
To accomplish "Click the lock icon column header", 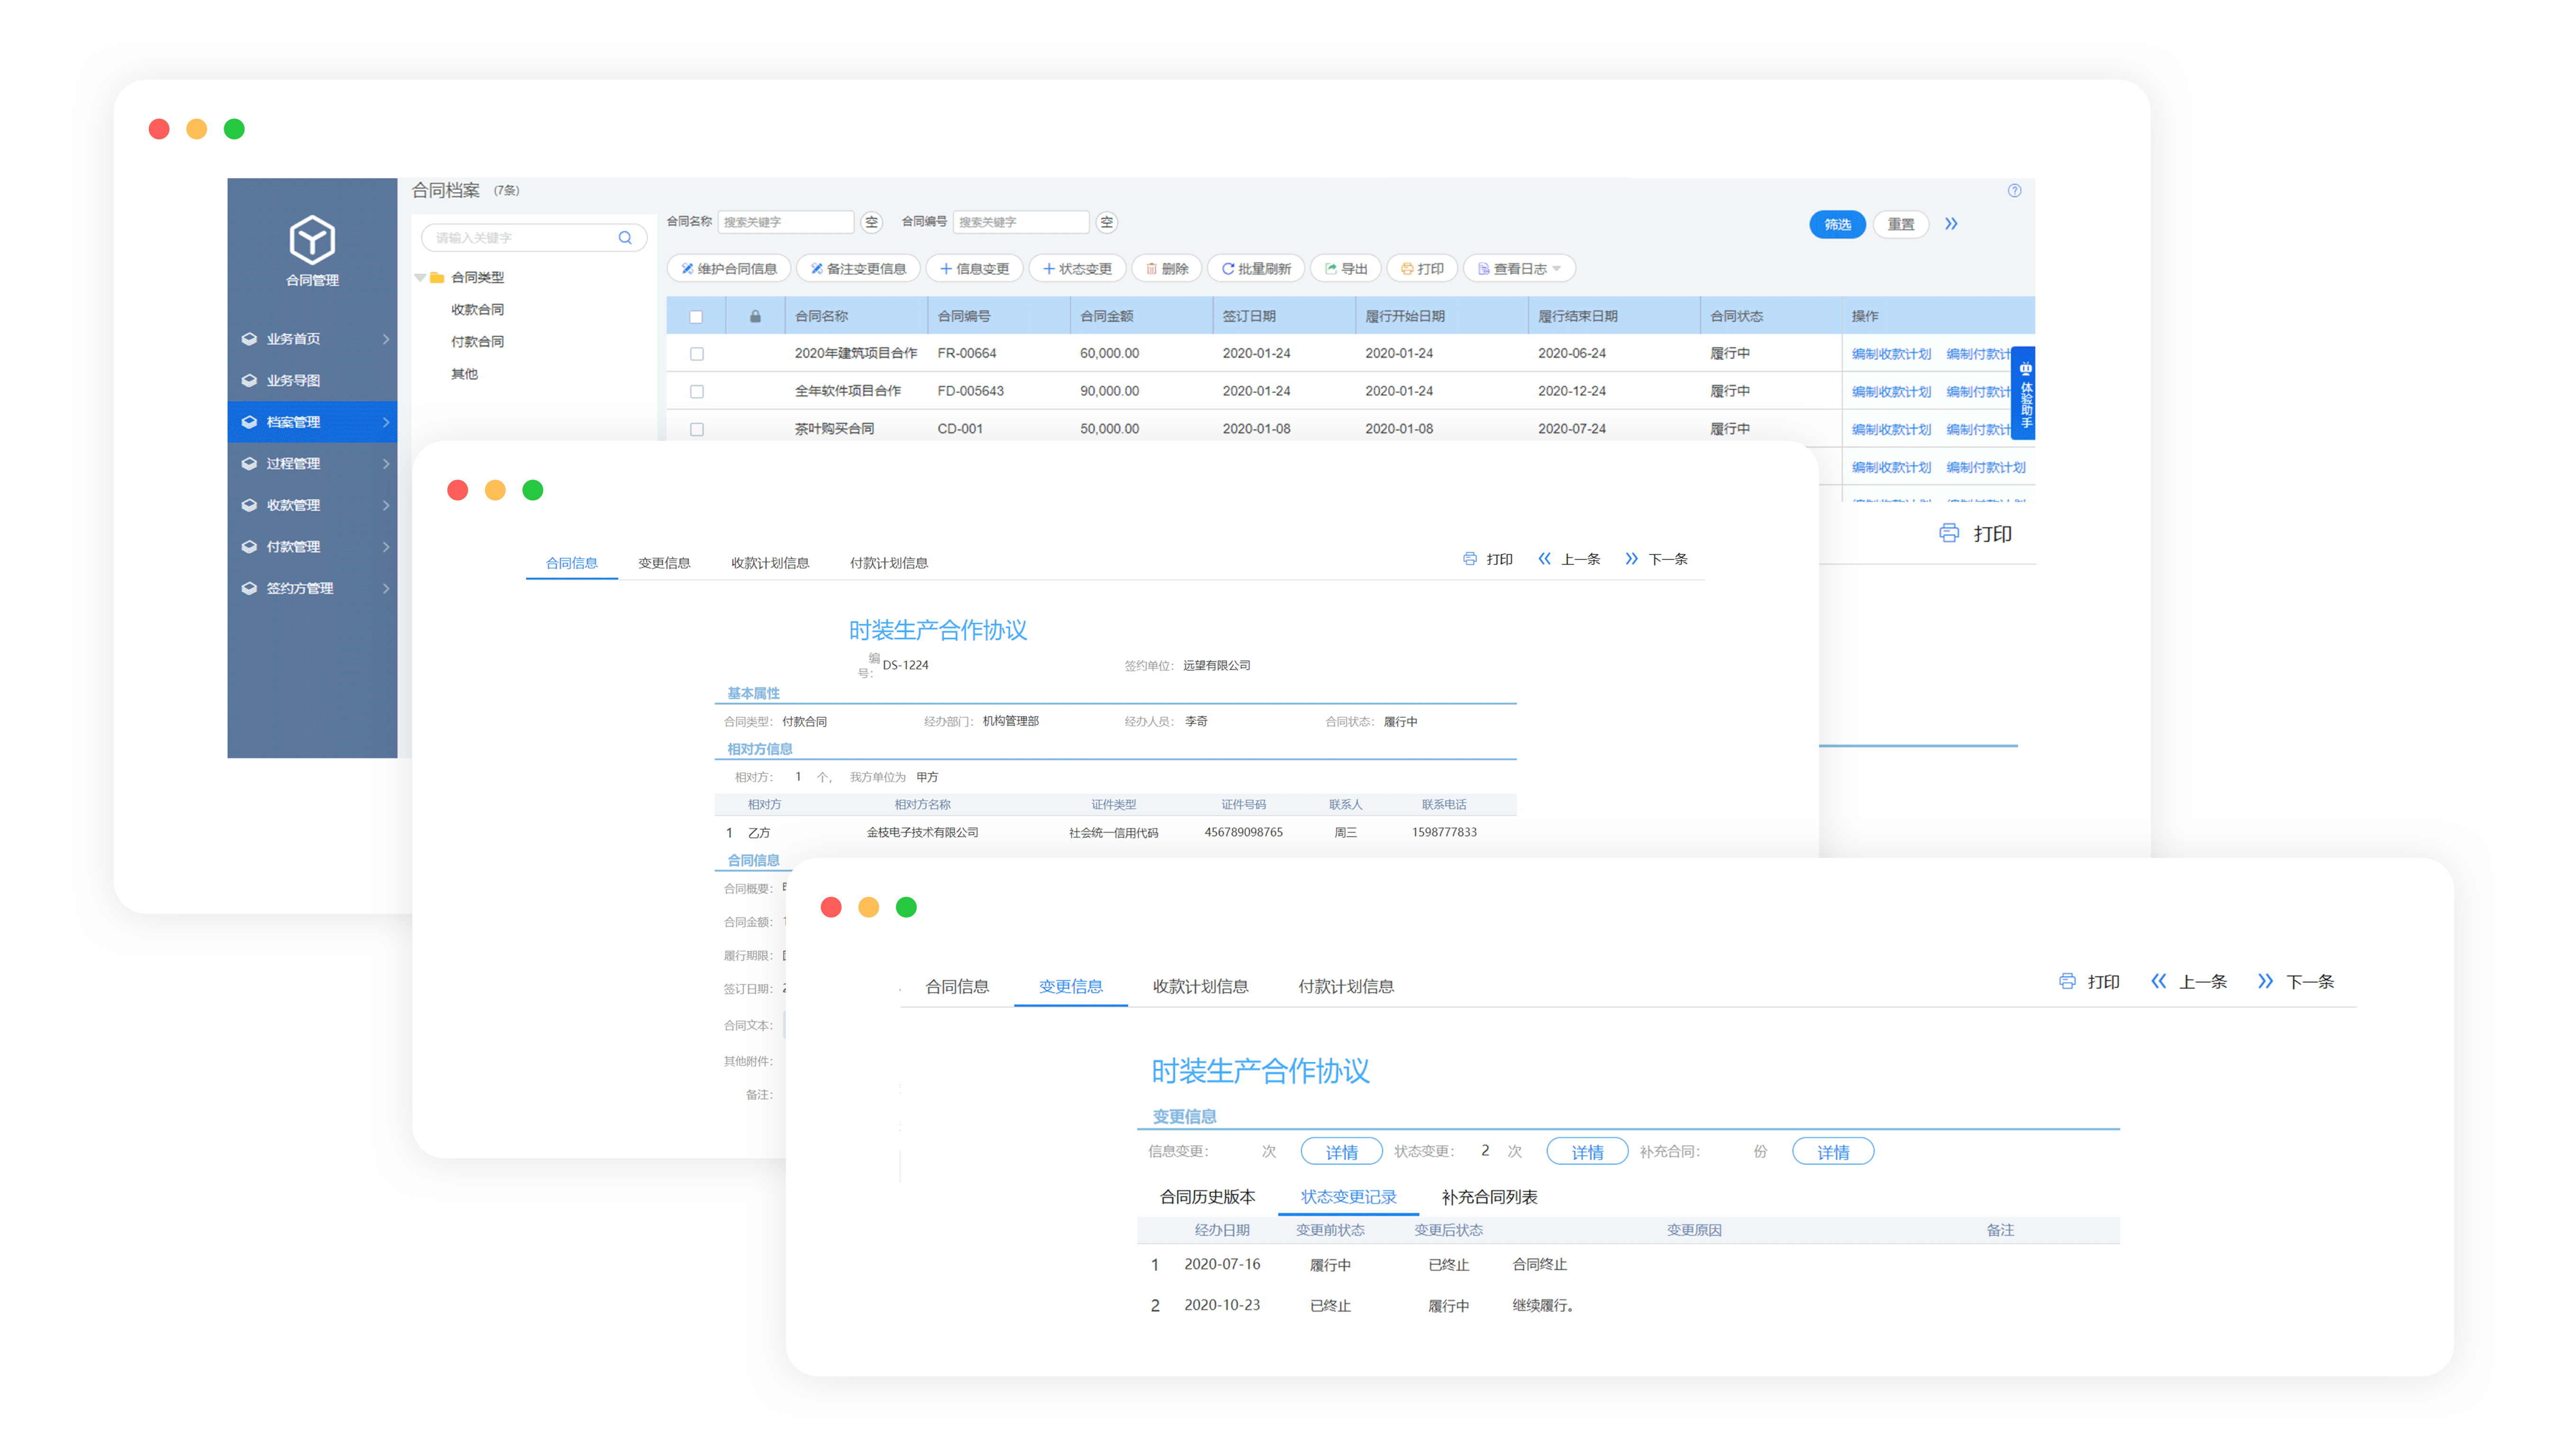I will (x=755, y=316).
